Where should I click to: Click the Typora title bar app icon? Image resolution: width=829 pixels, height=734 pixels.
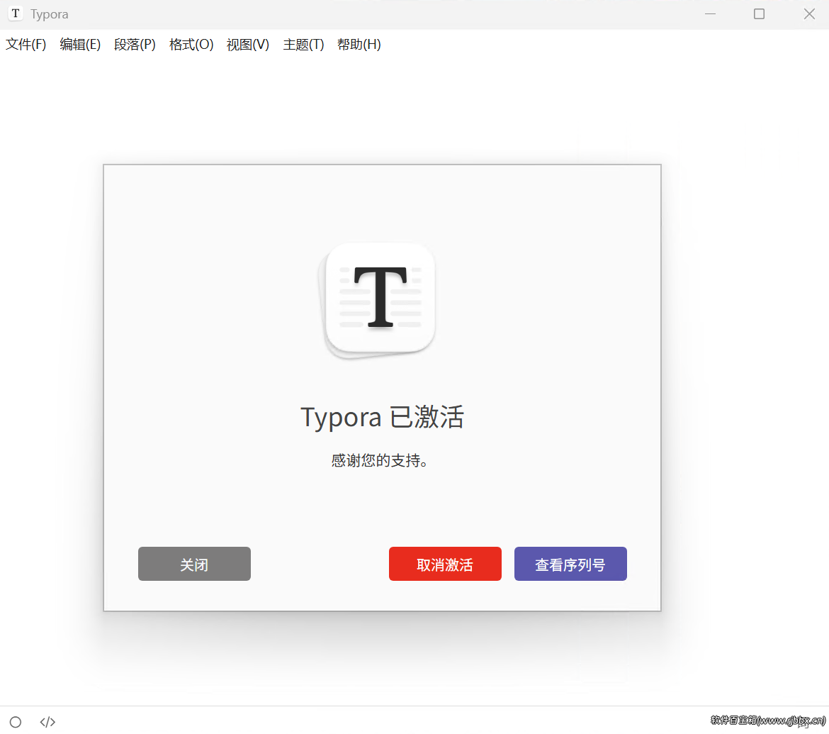click(x=16, y=13)
